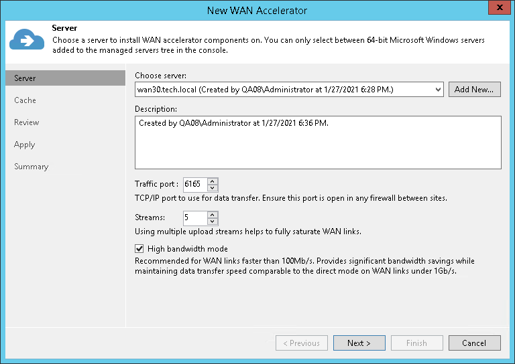The width and height of the screenshot is (515, 364).
Task: Decrease the Traffic port value
Action: 213,188
